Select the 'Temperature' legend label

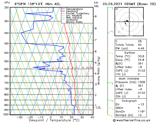pyautogui.click(x=74, y=9)
